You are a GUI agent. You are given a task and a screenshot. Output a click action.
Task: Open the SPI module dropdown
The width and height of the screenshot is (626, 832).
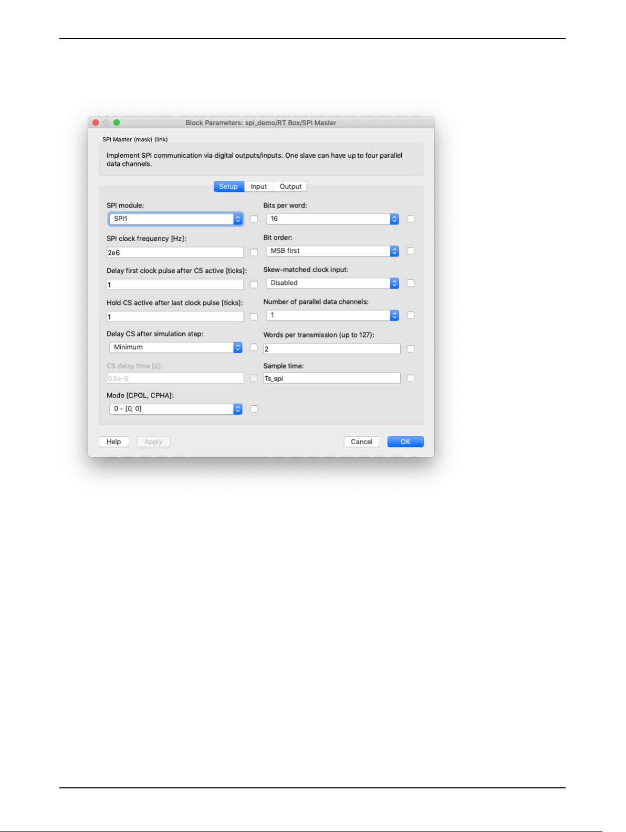tap(176, 219)
